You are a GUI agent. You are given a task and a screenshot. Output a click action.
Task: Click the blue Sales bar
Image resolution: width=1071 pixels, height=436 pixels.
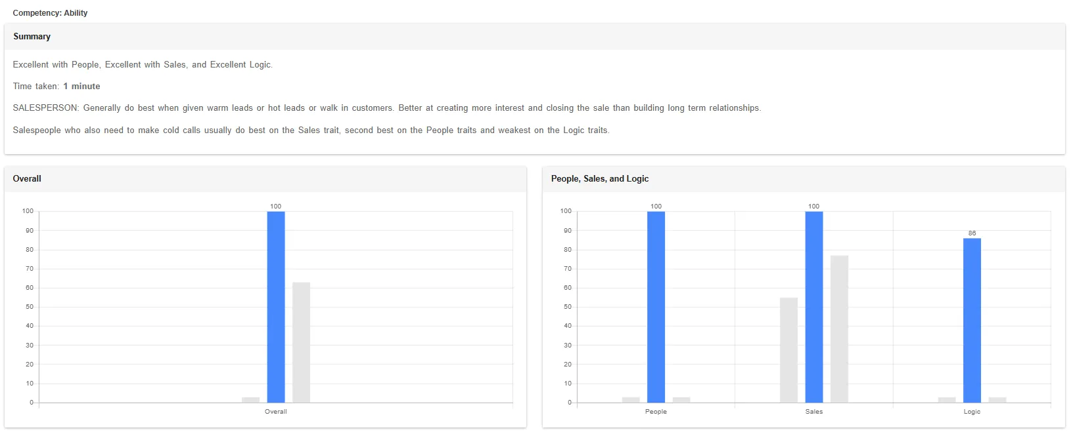click(x=813, y=307)
